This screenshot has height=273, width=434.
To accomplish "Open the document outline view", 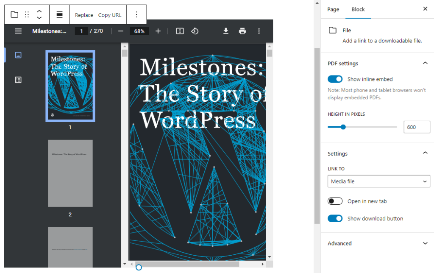I will point(18,80).
